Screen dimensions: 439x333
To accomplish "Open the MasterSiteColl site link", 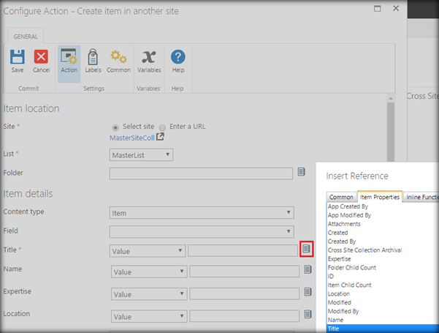I will click(x=132, y=138).
